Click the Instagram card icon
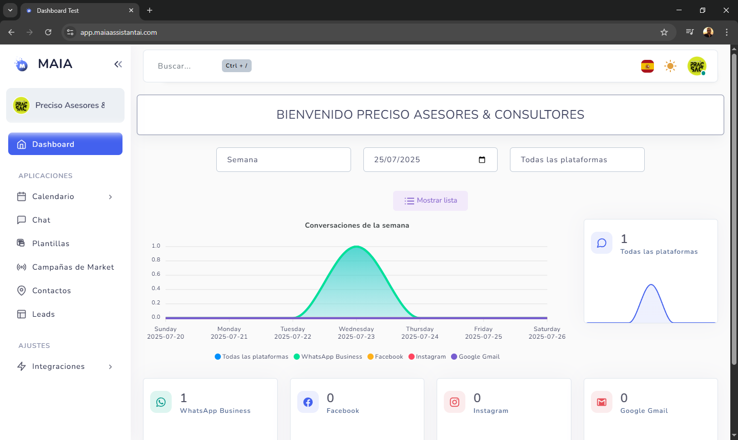The height and width of the screenshot is (440, 738). point(455,402)
